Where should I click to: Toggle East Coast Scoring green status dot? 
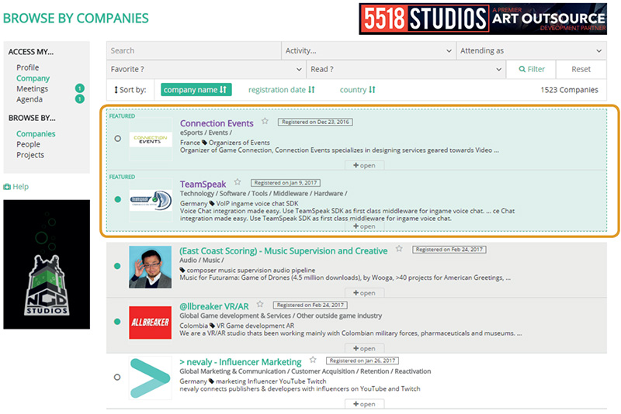117,266
